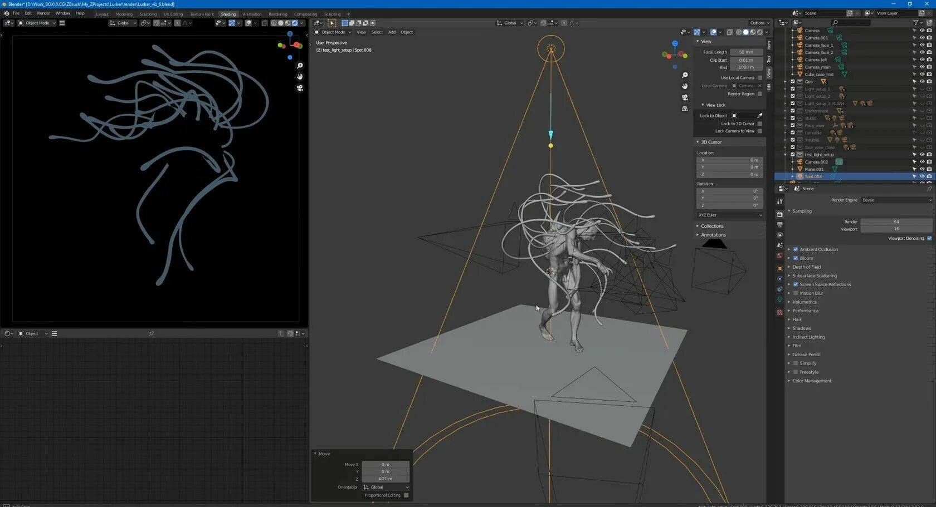Open the Add menu in viewport header
The width and height of the screenshot is (936, 507).
(x=392, y=32)
